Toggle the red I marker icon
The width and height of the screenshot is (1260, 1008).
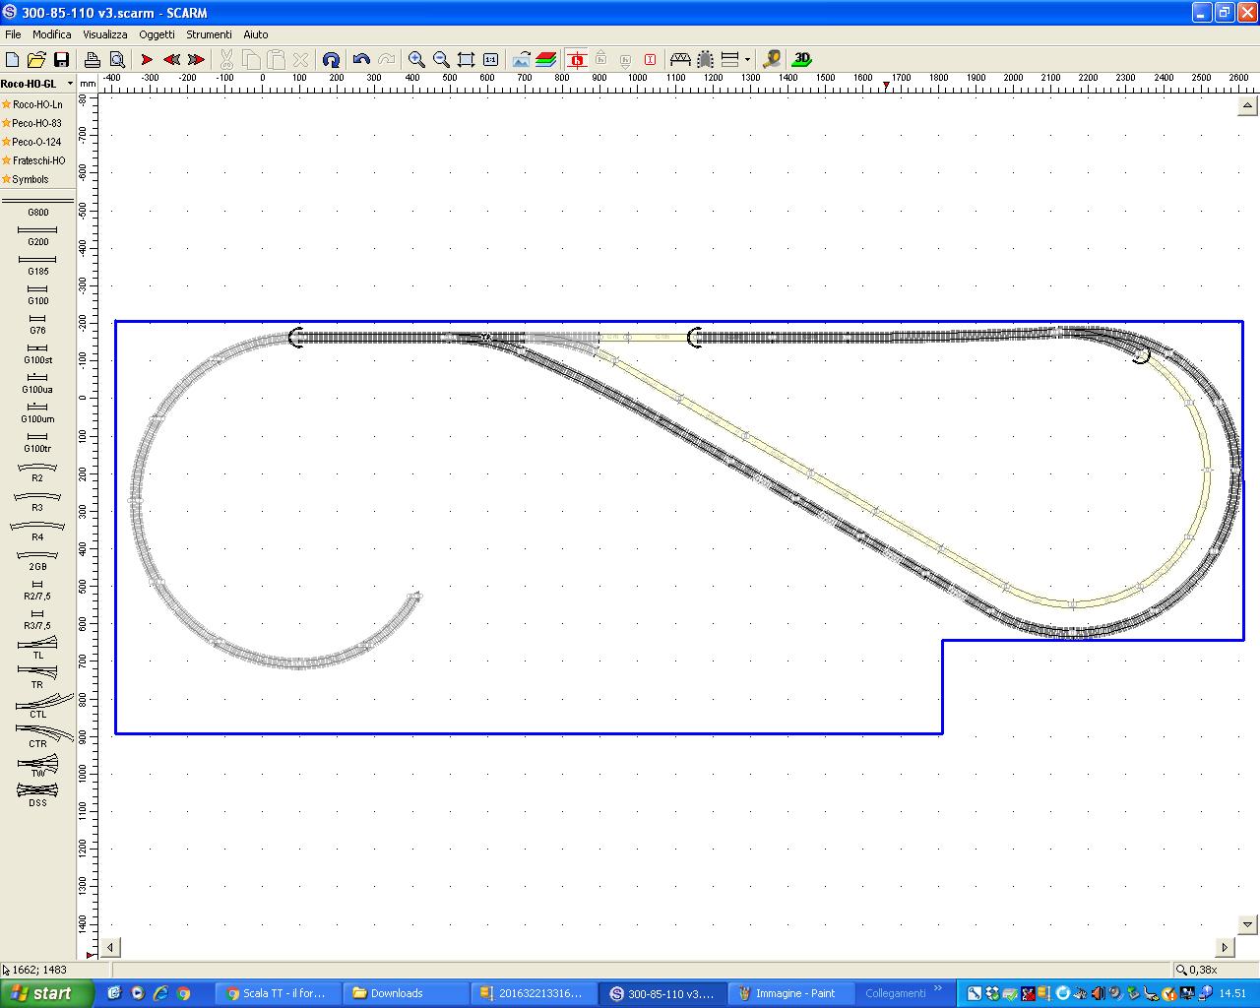click(650, 59)
